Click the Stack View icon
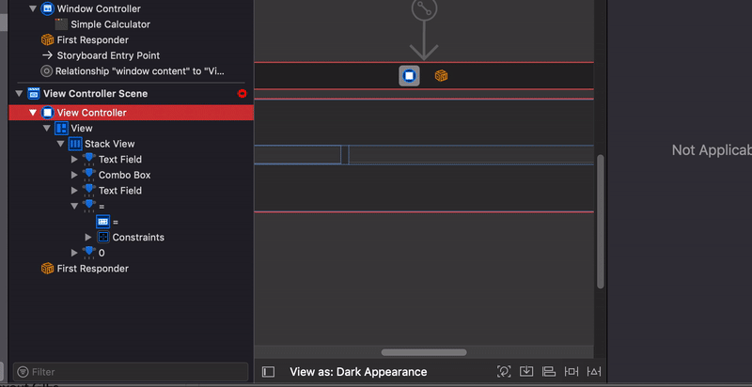This screenshot has width=752, height=387. pos(75,144)
